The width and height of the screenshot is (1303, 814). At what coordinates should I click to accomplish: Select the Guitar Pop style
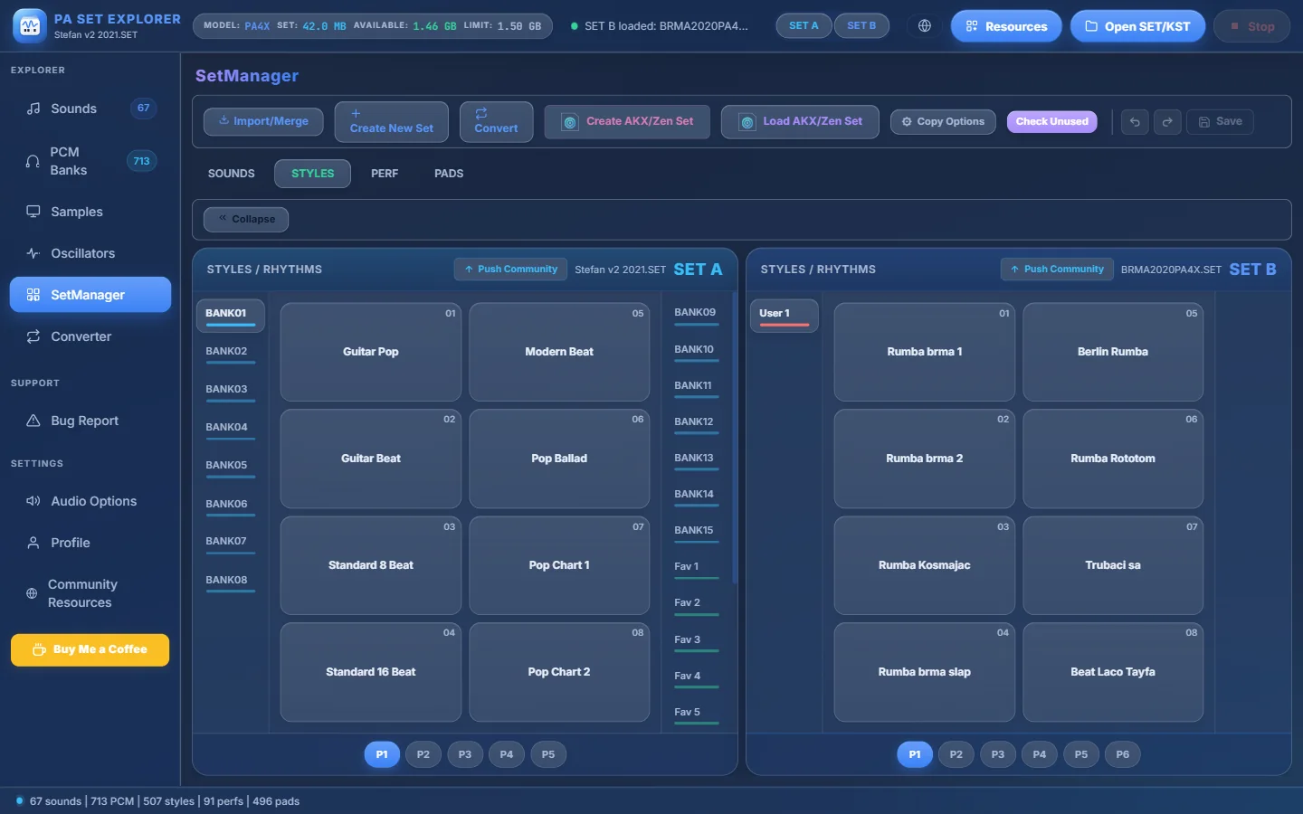click(x=371, y=352)
